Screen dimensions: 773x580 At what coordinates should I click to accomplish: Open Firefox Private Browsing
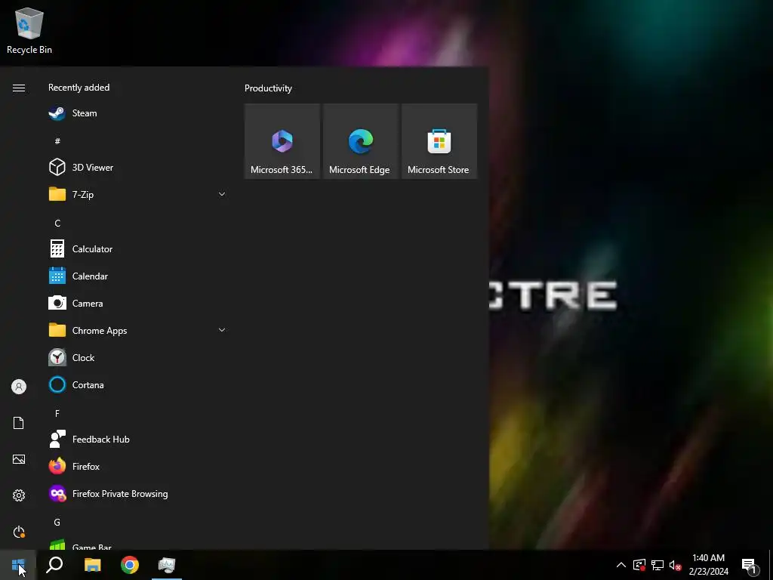137,494
